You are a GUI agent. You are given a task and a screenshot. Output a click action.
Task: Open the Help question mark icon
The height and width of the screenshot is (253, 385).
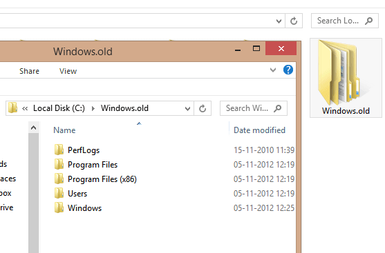pos(288,70)
